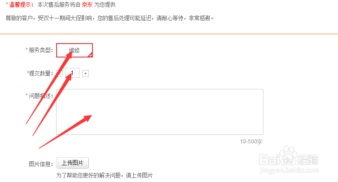Click the checkmark corner on 维修
The width and height of the screenshot is (338, 182).
pos(91,55)
